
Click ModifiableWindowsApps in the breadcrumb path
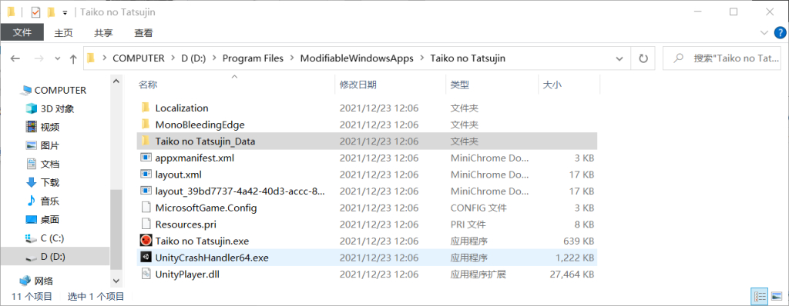pos(357,58)
